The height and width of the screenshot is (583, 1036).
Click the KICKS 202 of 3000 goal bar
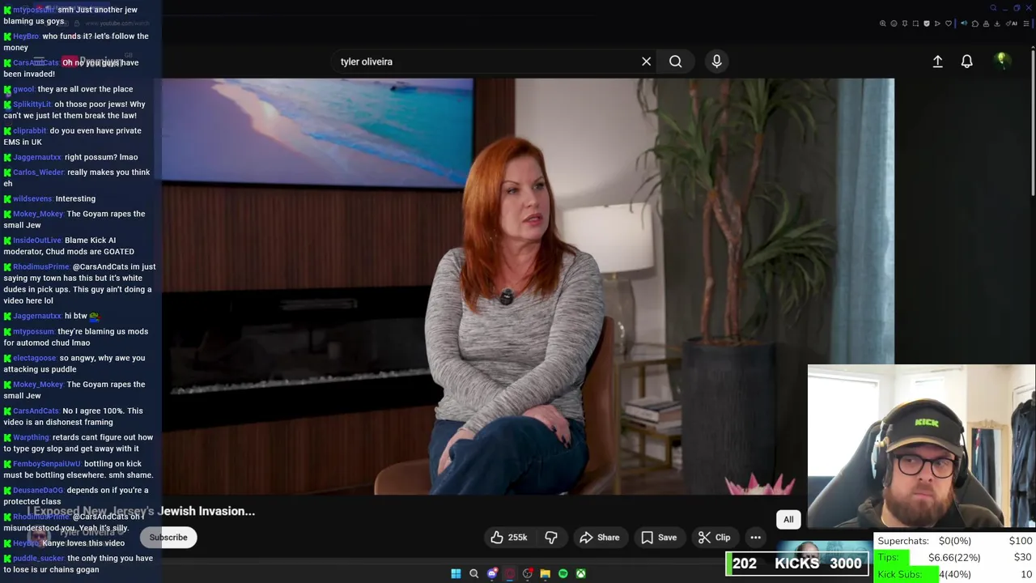(x=797, y=564)
